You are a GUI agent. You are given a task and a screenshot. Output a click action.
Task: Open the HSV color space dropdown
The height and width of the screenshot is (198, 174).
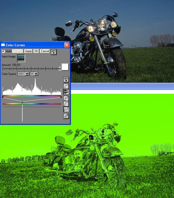[x=23, y=74]
